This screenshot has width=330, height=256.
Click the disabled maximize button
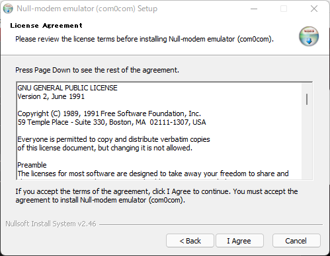[284, 9]
